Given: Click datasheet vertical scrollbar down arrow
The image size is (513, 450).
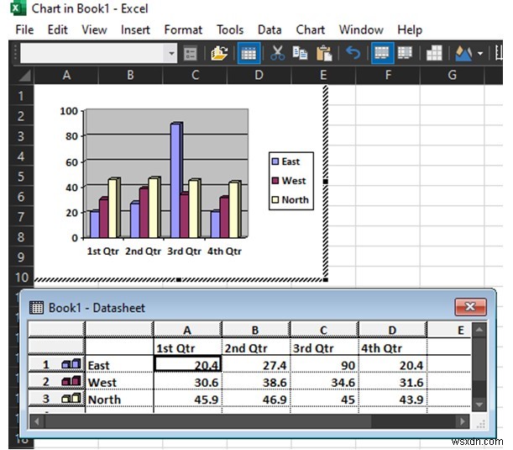Looking at the screenshot, I should 479,405.
